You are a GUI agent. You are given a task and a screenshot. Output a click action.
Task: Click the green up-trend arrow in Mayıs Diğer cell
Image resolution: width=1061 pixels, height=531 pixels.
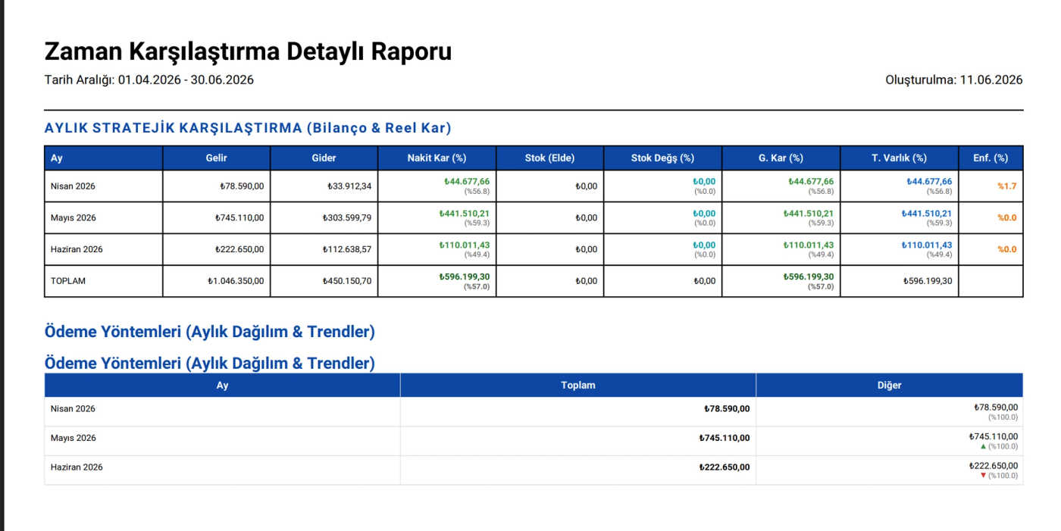(984, 446)
